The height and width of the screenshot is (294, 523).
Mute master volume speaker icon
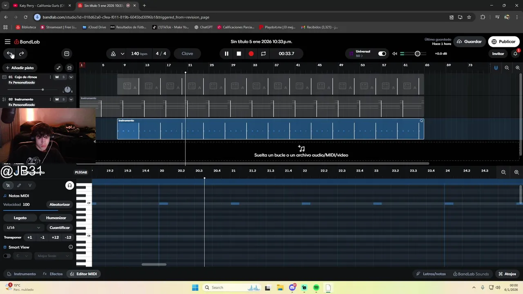pos(395,53)
